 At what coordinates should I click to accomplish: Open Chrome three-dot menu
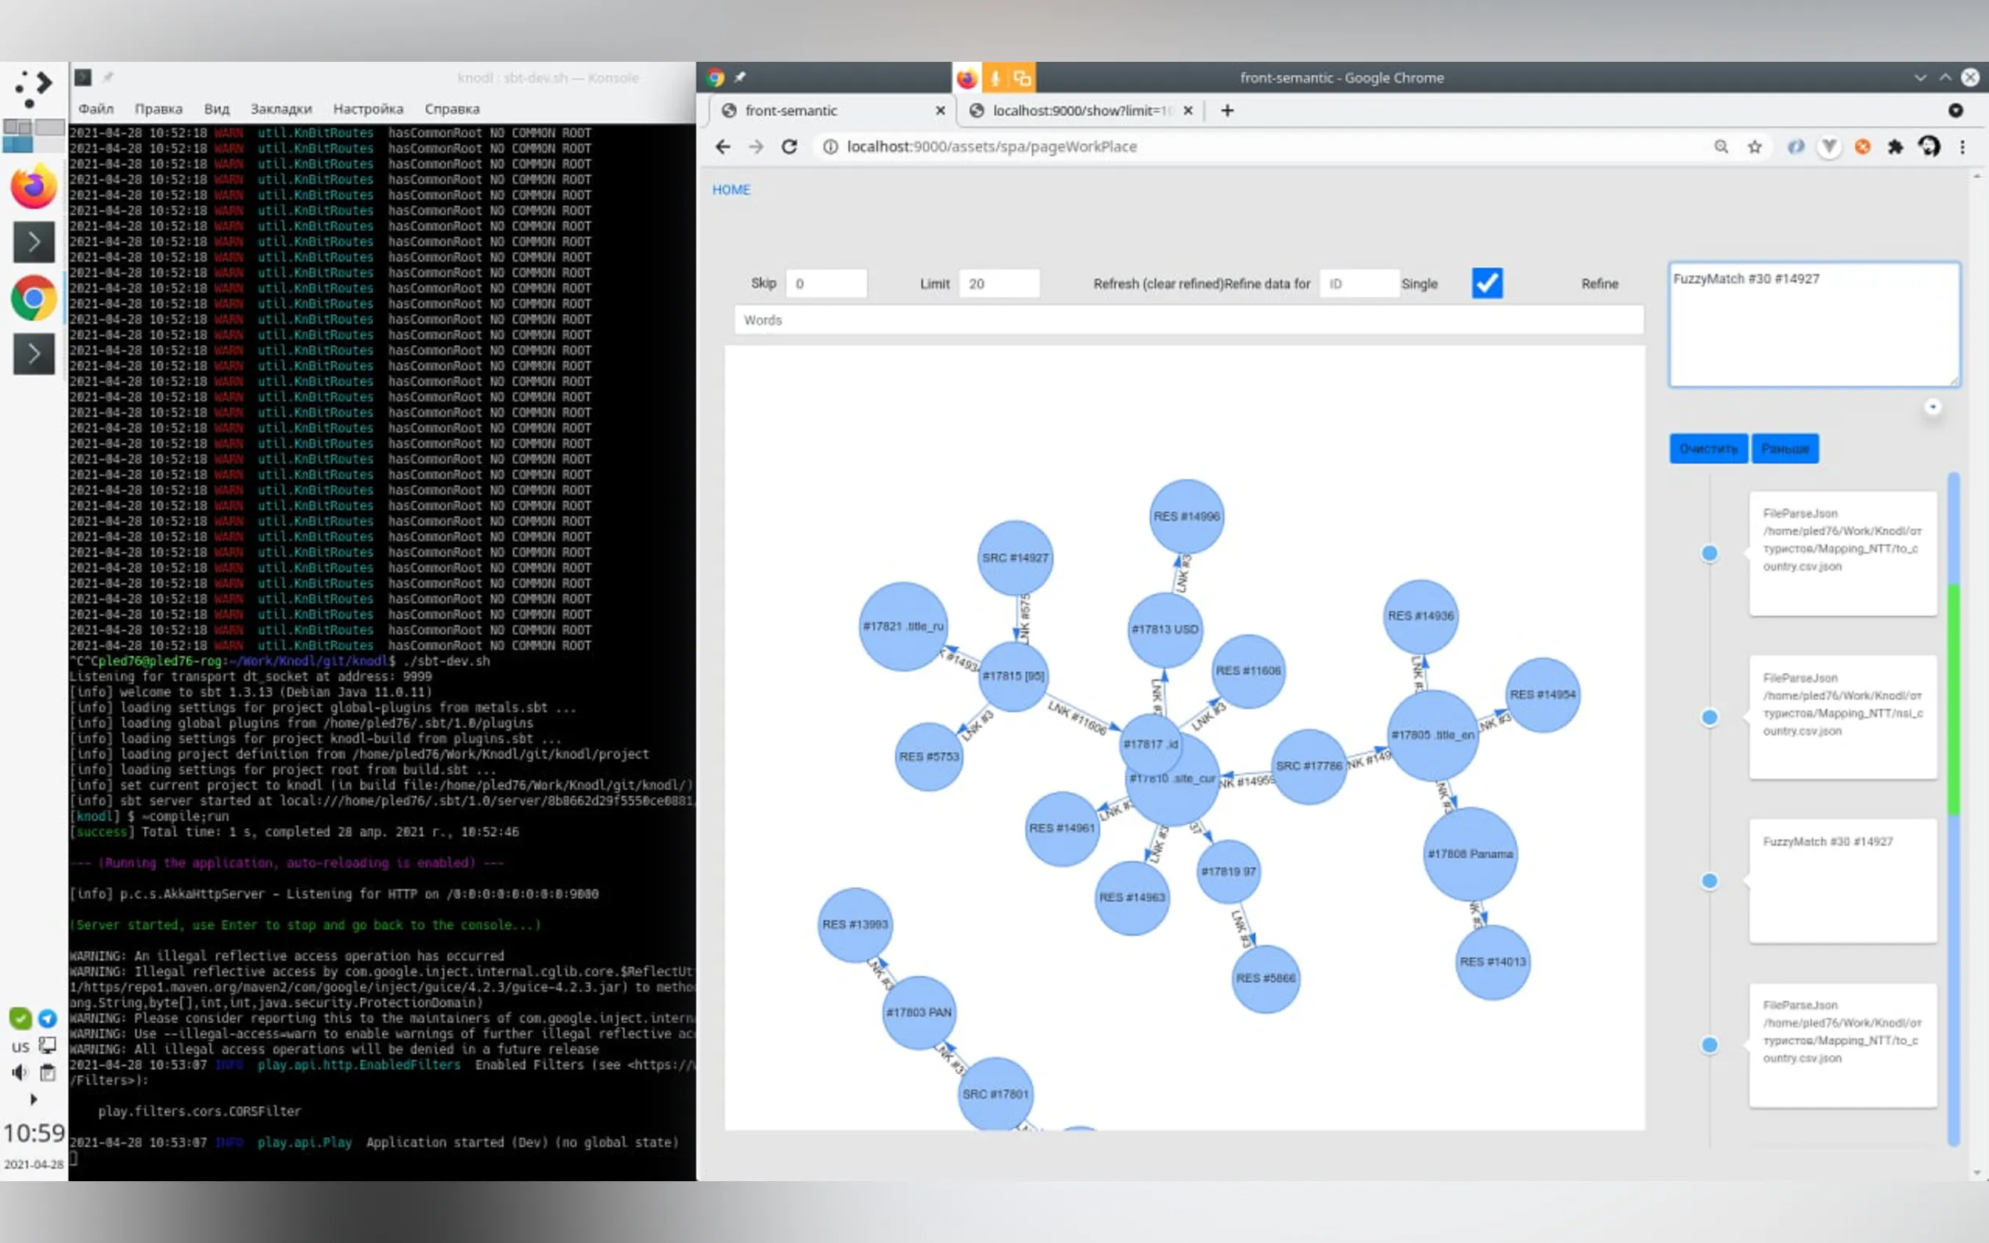[x=1962, y=146]
